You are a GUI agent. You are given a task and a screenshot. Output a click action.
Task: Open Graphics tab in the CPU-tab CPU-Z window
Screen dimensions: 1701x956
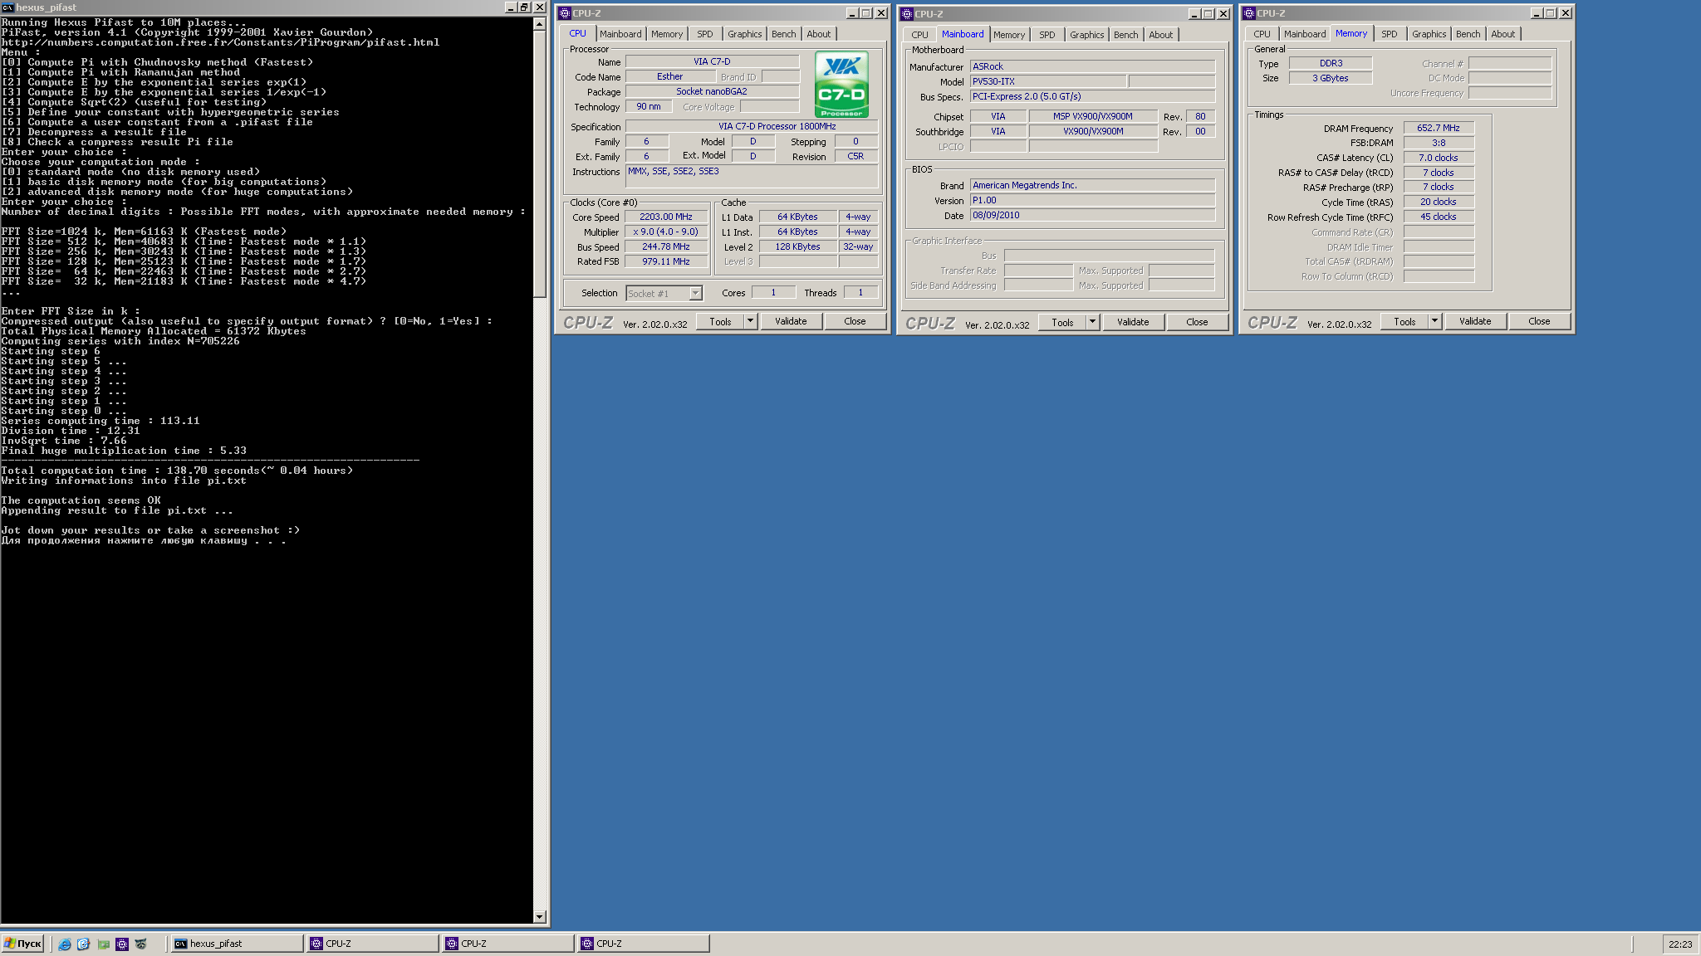[x=745, y=34]
